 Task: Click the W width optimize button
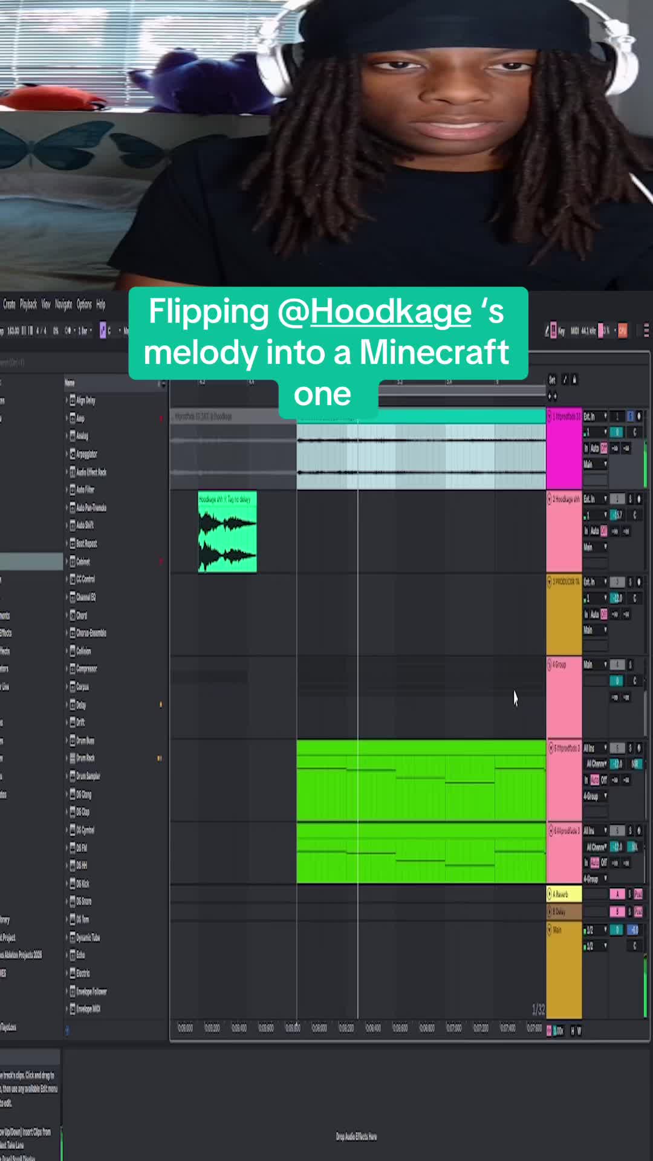[579, 1031]
